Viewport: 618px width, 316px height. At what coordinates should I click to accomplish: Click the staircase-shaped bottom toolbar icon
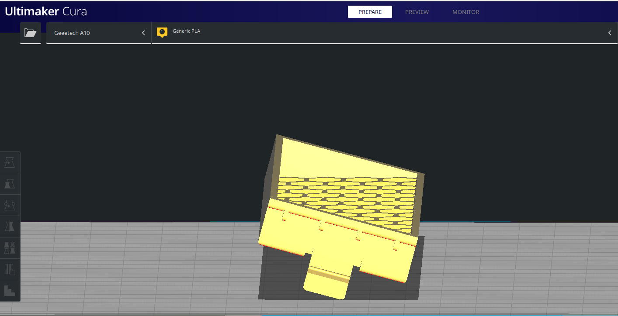pyautogui.click(x=10, y=290)
